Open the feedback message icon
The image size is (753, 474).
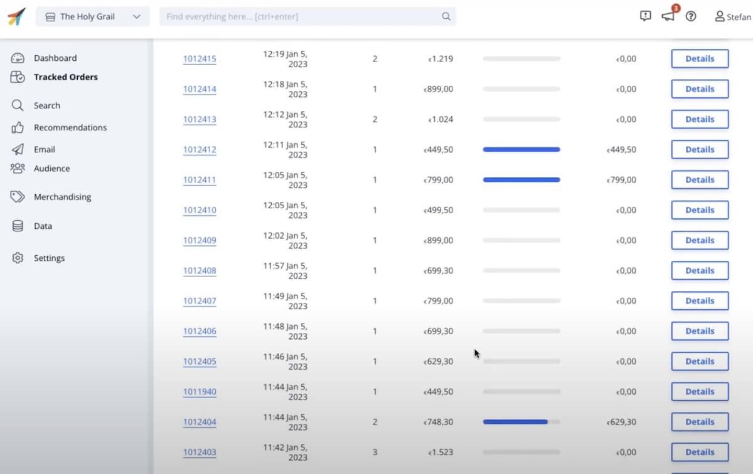pyautogui.click(x=645, y=16)
